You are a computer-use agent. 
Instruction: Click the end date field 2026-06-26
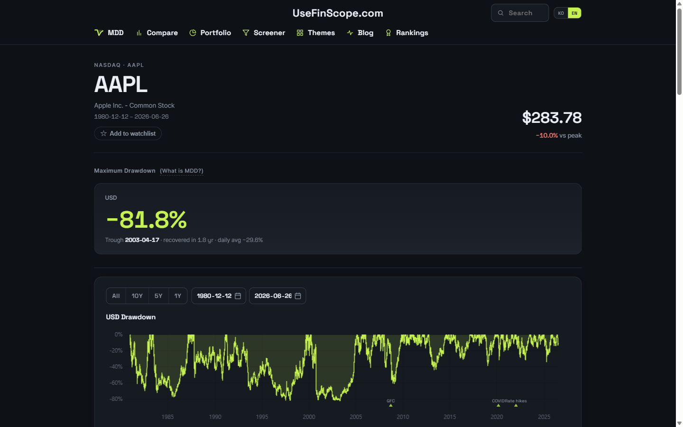pos(277,296)
